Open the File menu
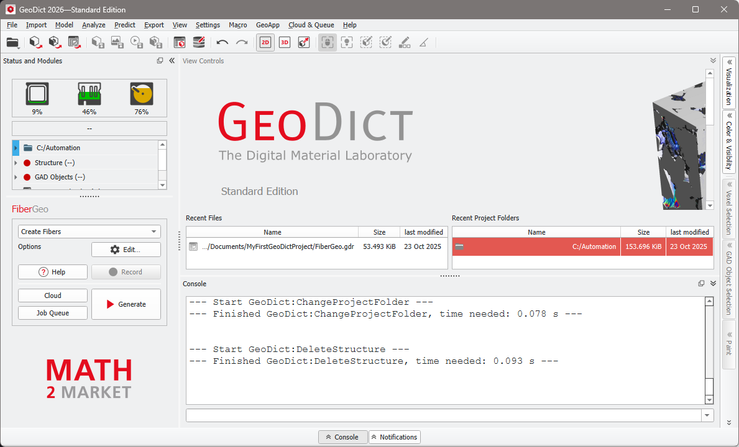Image resolution: width=739 pixels, height=447 pixels. coord(12,25)
